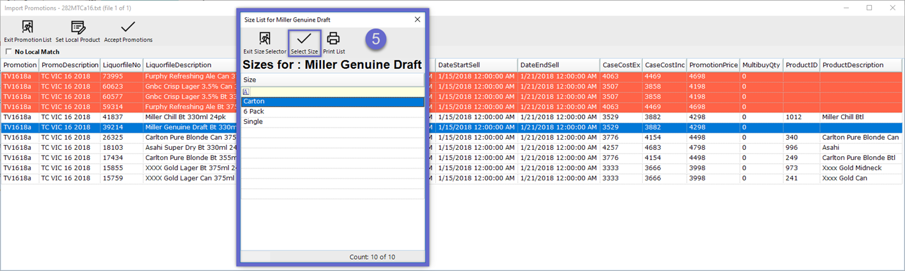Click Select Size checkmark icon
The image size is (905, 271).
(304, 38)
